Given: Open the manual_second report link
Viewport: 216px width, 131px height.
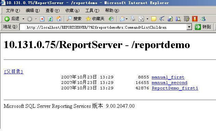Looking at the screenshot, I should pos(170,83).
